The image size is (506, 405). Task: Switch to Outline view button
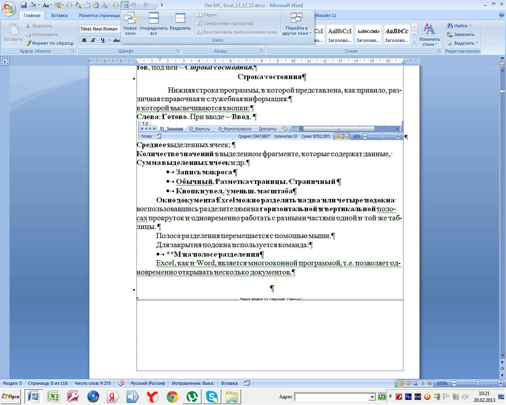click(423, 383)
